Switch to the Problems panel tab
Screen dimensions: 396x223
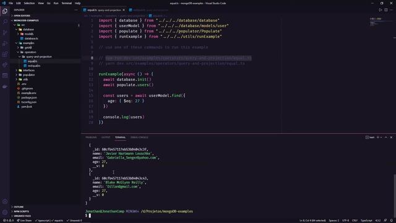[91, 138]
